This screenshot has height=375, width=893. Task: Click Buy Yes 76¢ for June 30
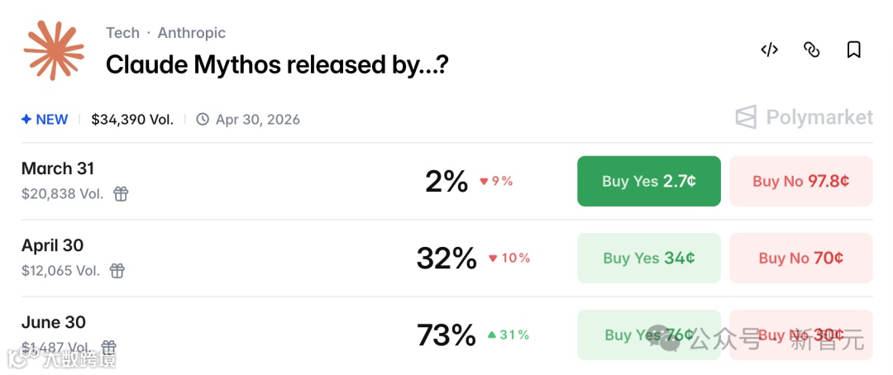648,335
